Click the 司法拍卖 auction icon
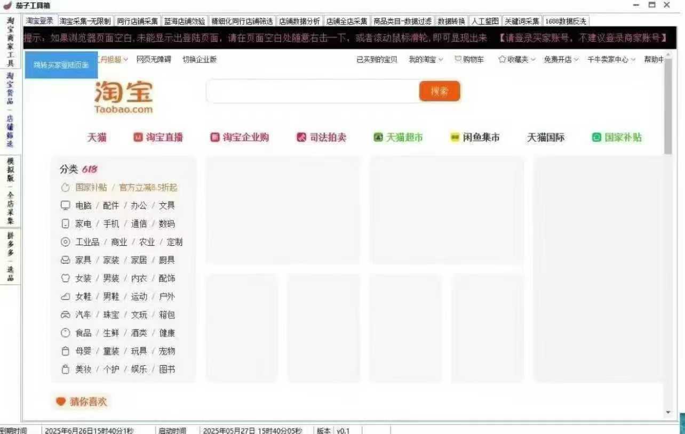 301,138
